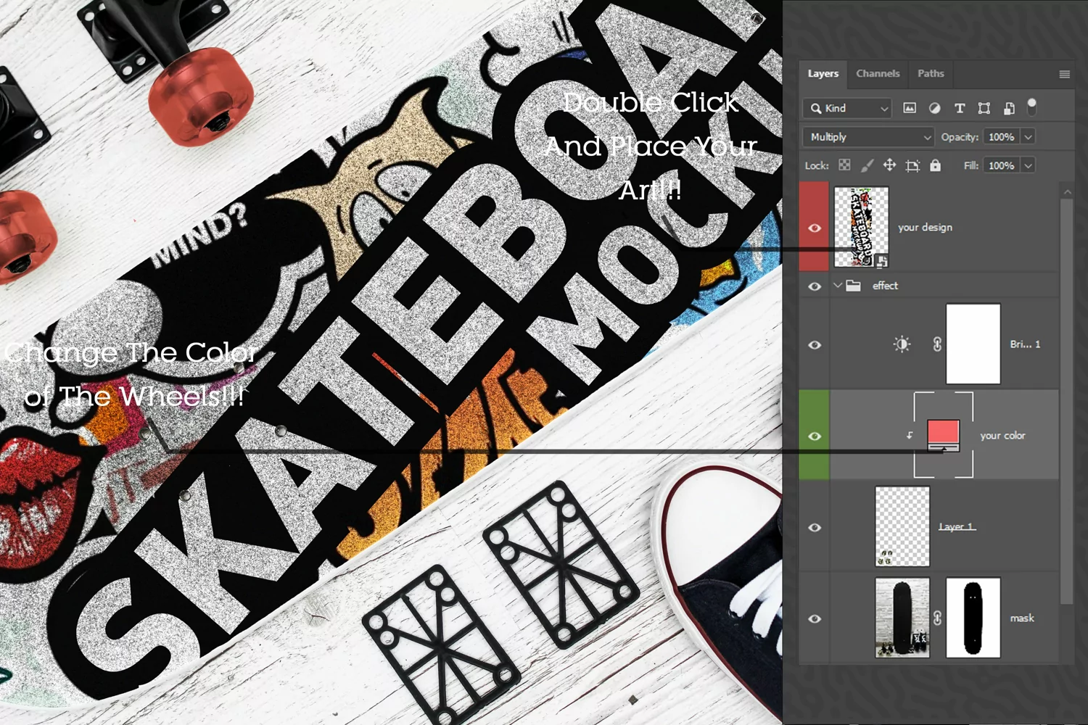Screen dimensions: 1088x725
Task: Click the Layers panel vertical scrollbar
Action: click(x=1066, y=400)
